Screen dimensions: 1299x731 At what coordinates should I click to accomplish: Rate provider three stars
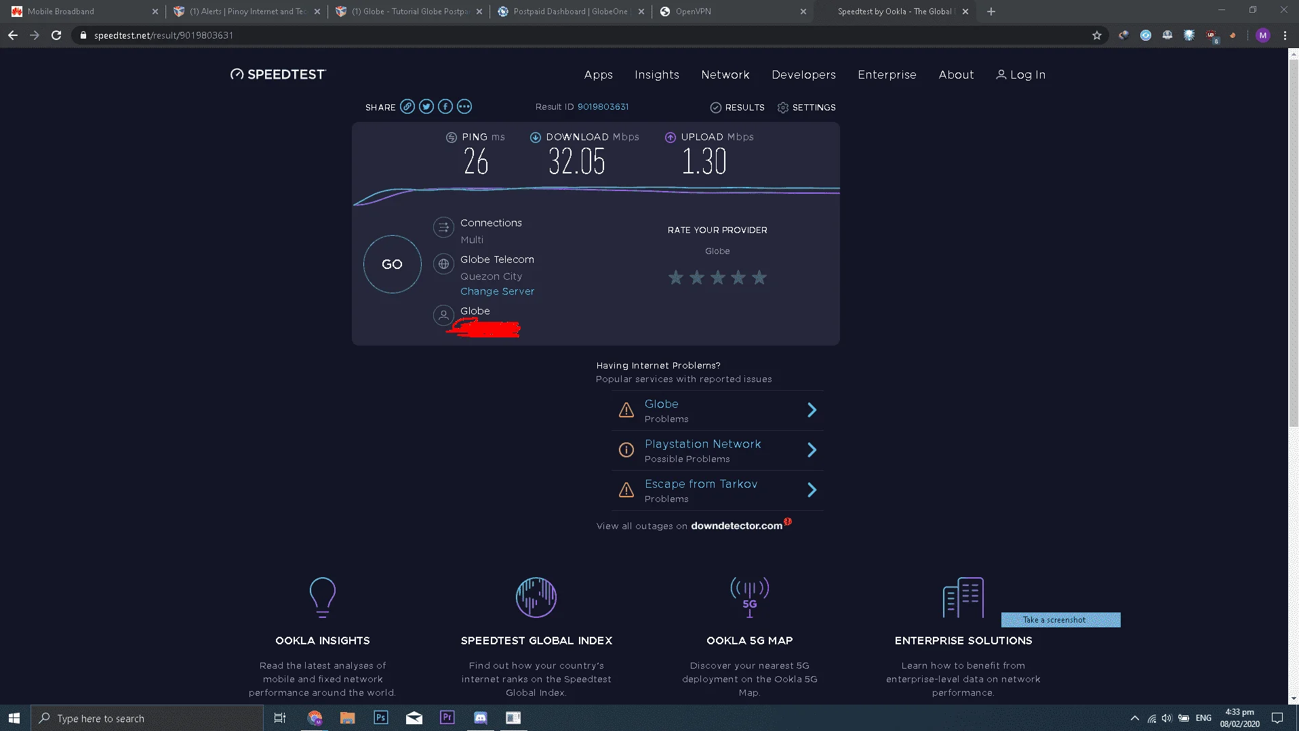718,277
